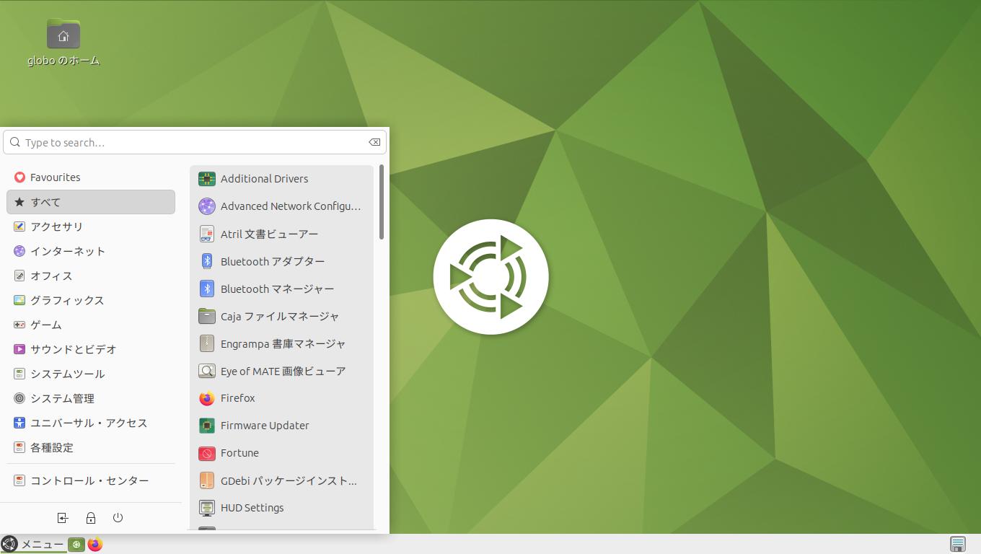Viewport: 981px width, 554px height.
Task: Open コントロール・センター
Action: 89,480
